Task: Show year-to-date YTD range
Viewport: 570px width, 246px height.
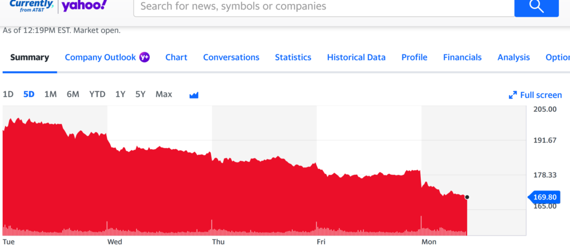Action: [x=97, y=94]
